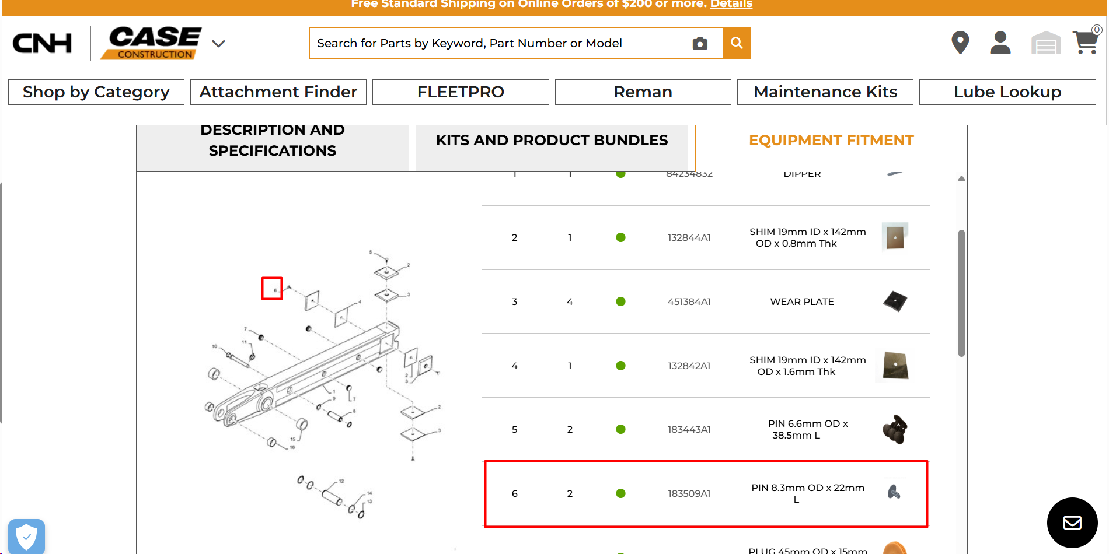
Task: Click the free shipping Details link
Action: point(731,5)
